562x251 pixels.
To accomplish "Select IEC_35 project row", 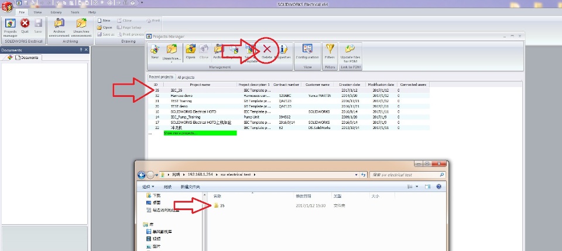I will [288, 90].
